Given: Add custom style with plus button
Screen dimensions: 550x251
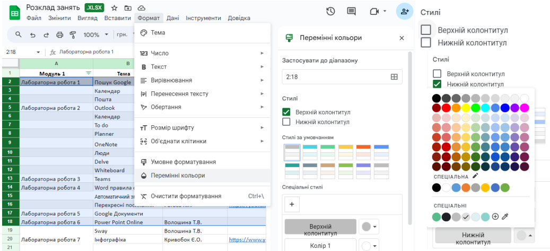Looking at the screenshot, I should (x=292, y=204).
